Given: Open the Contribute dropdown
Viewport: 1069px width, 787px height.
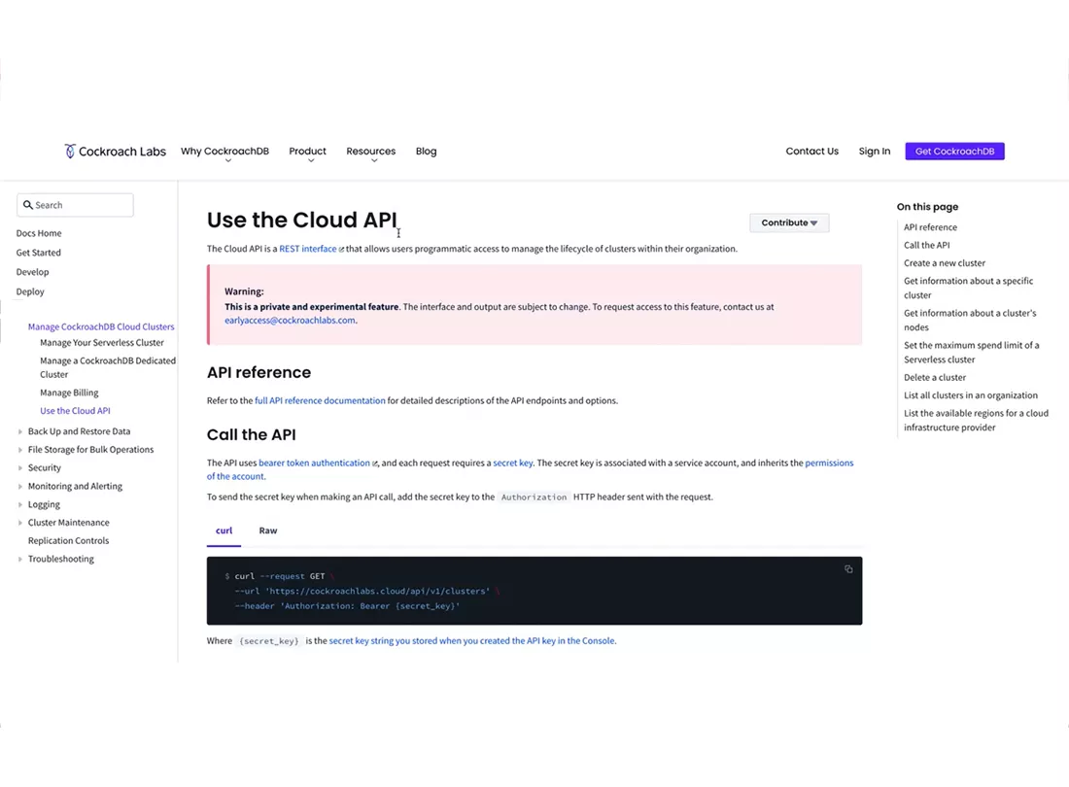Looking at the screenshot, I should tap(789, 222).
